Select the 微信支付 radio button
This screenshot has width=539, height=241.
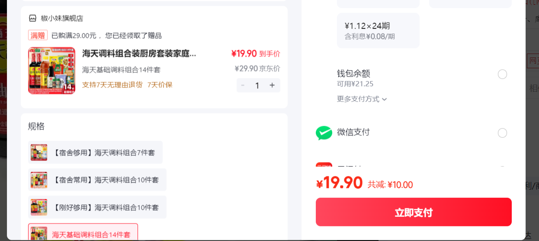coord(502,133)
